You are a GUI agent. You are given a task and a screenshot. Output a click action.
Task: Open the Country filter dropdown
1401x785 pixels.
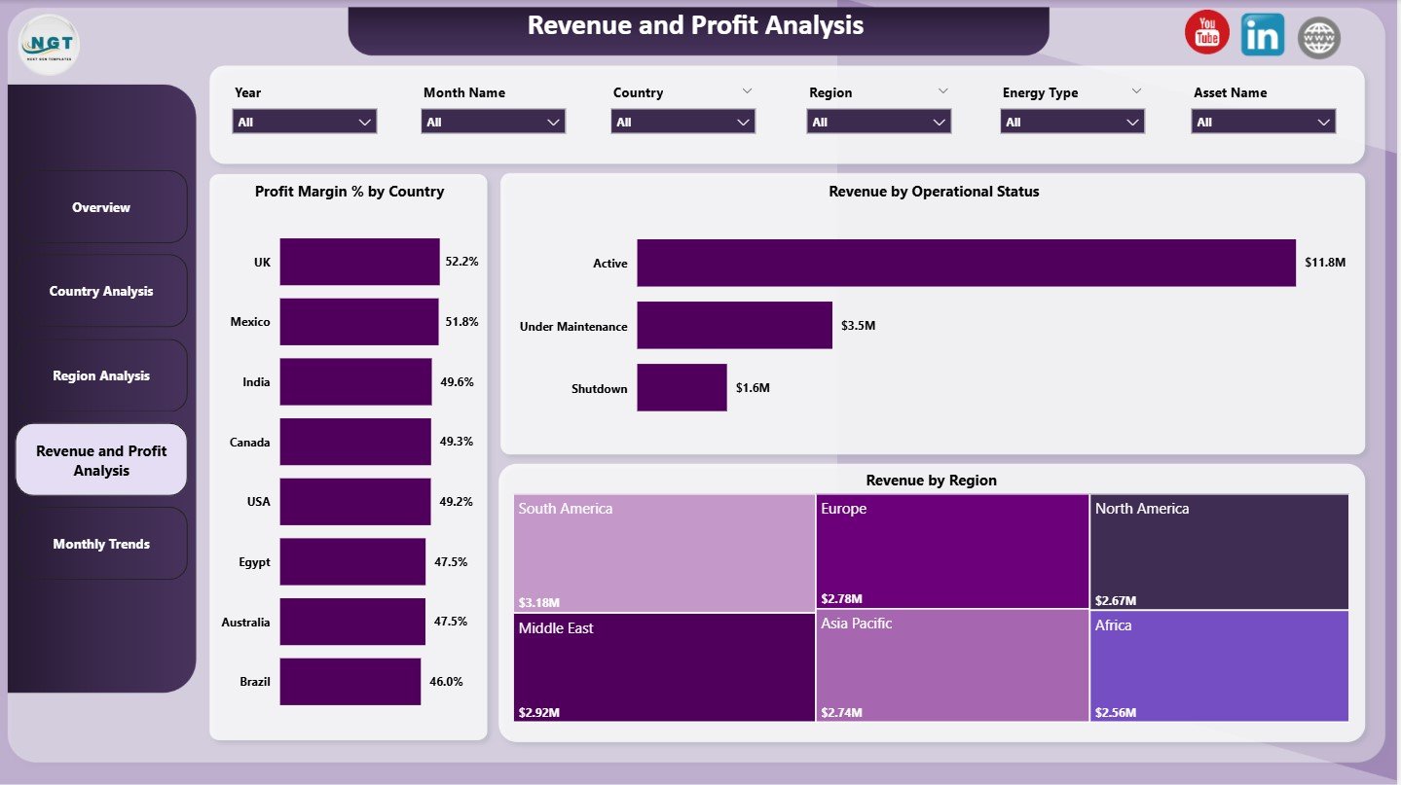[x=682, y=122]
